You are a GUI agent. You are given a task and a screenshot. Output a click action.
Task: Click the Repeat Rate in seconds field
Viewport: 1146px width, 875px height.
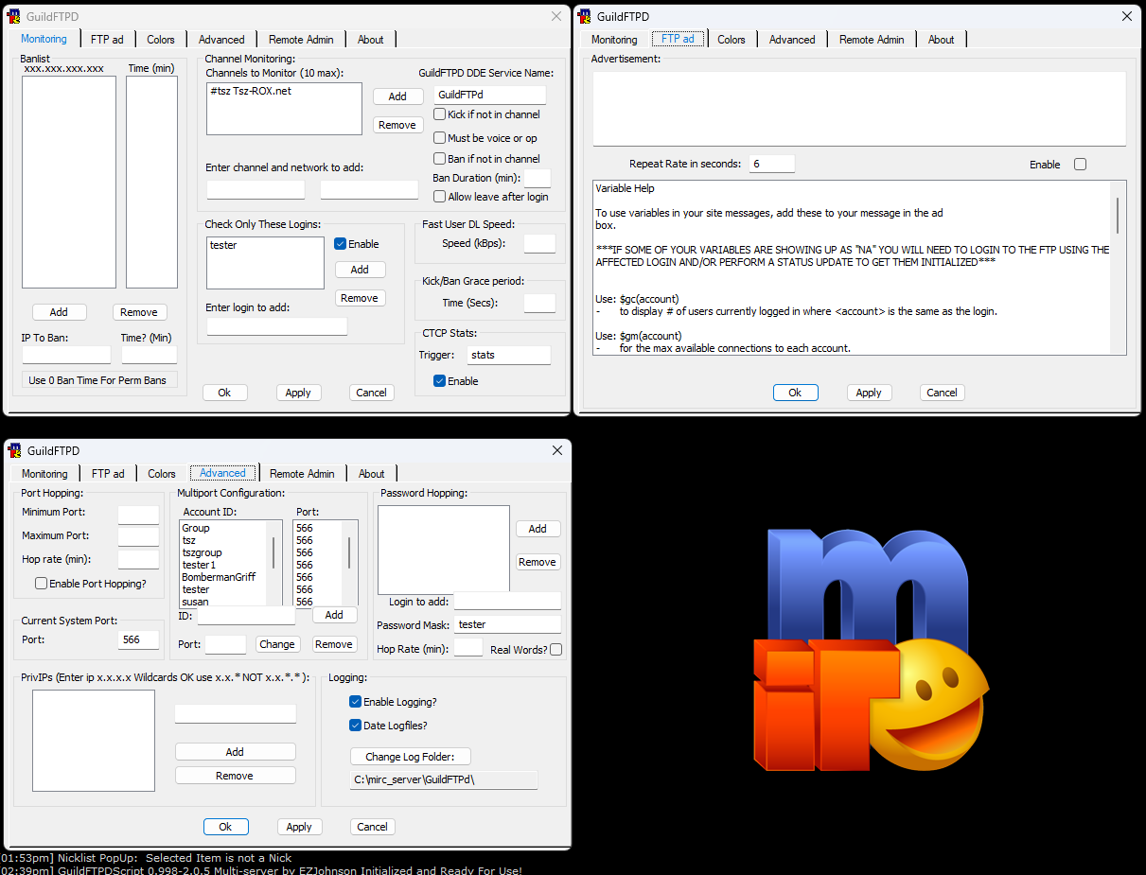pos(772,164)
